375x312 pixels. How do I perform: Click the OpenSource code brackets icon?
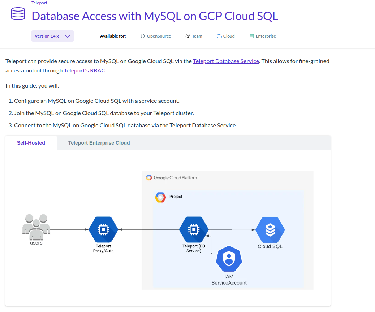point(143,36)
